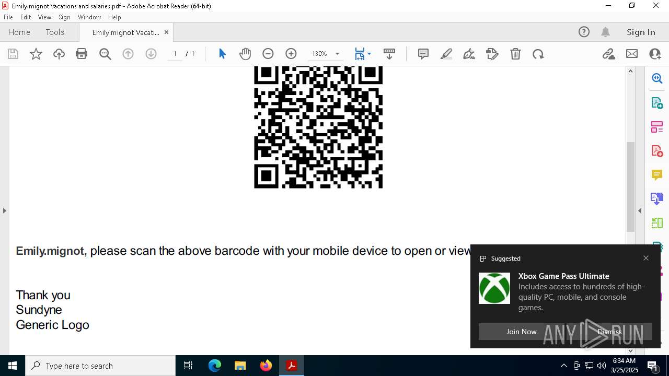Open the zoom level dropdown
This screenshot has height=376, width=669.
(337, 54)
